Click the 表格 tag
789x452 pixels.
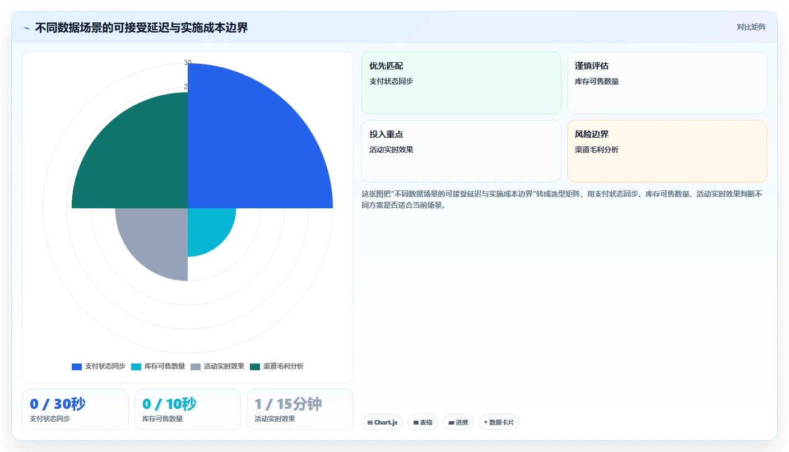423,422
